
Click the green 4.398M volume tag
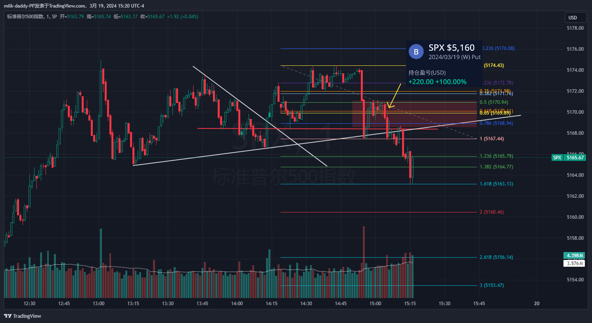point(574,256)
